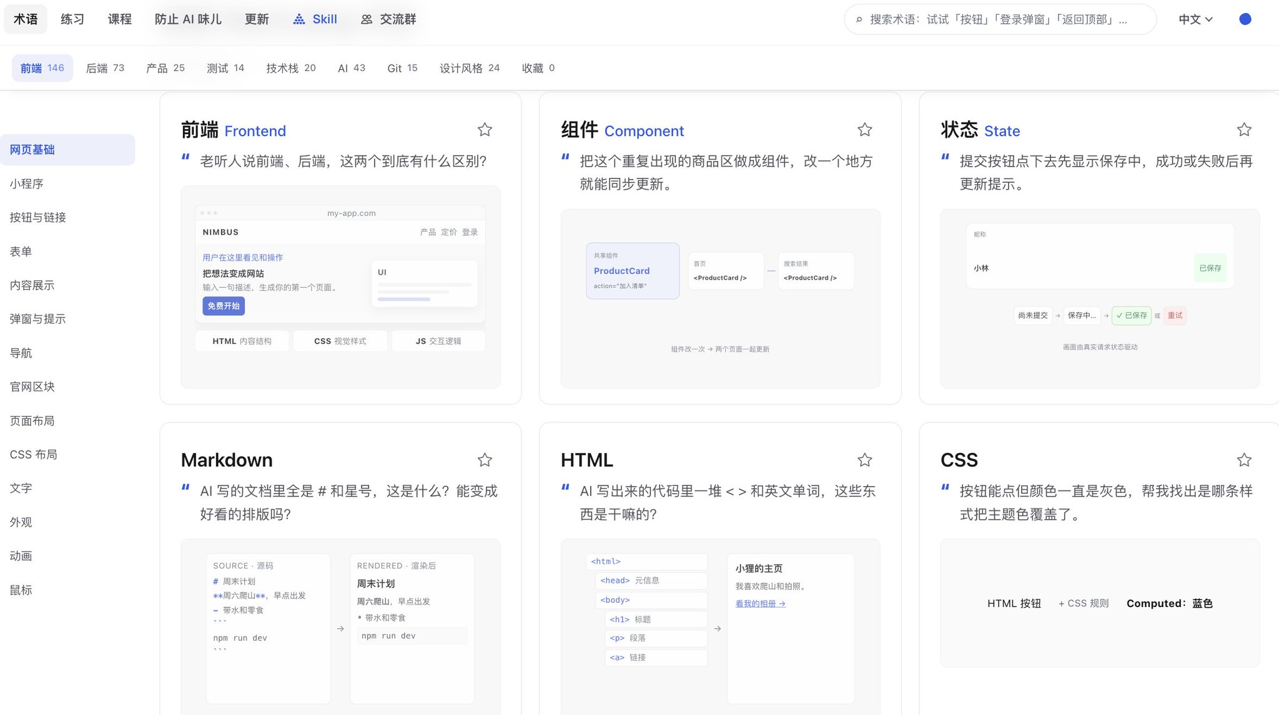Image resolution: width=1279 pixels, height=715 pixels.
Task: Star the CSS card
Action: pos(1244,460)
